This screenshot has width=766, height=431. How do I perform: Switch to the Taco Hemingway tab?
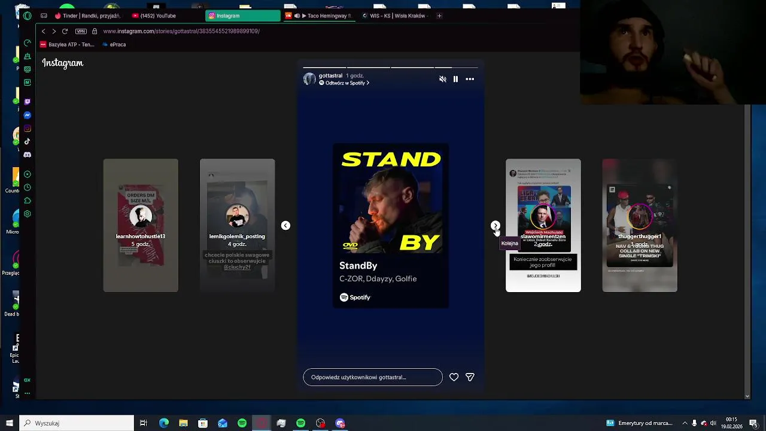[318, 16]
